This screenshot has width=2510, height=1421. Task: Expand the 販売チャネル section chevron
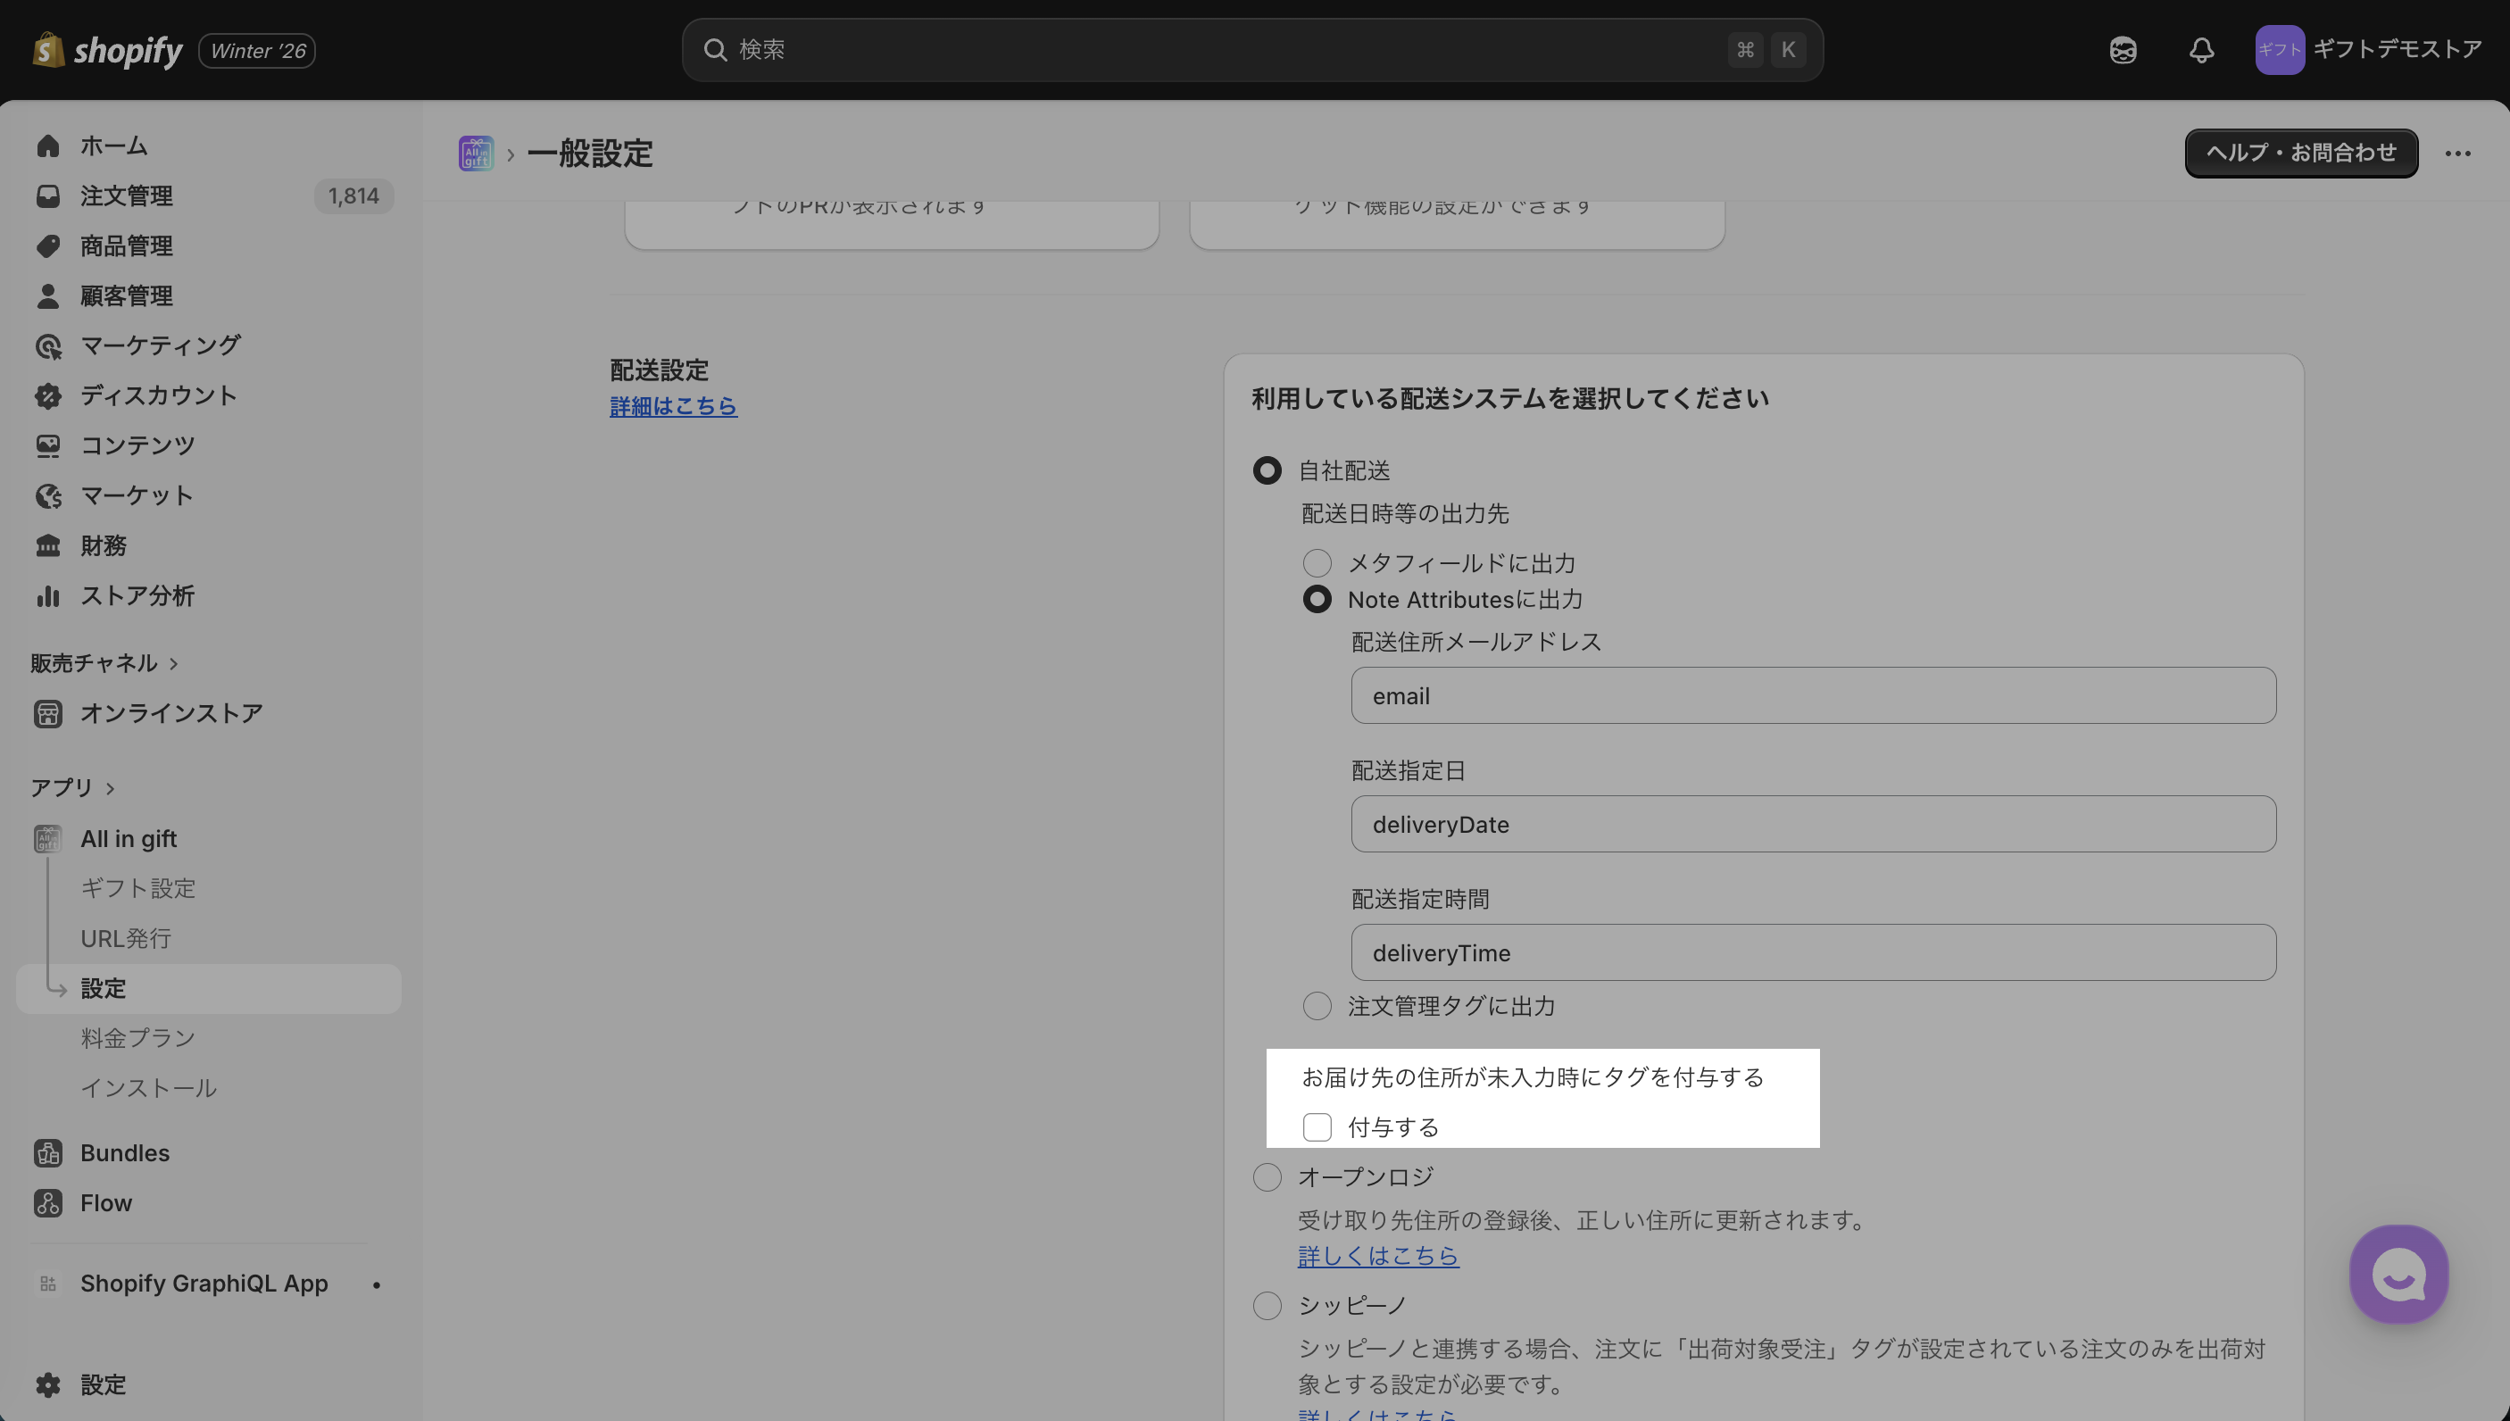click(x=174, y=664)
